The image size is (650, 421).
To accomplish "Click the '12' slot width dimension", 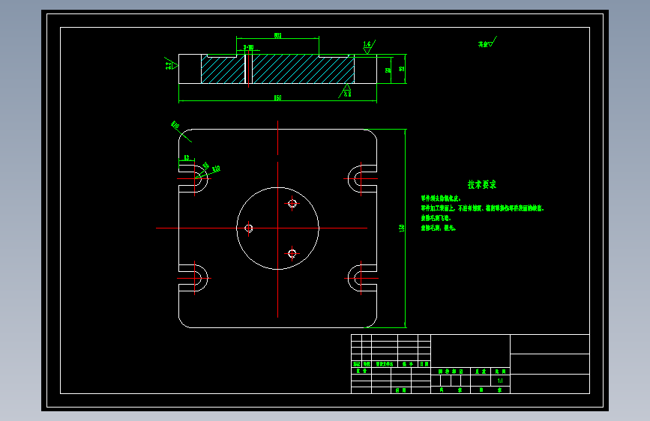I will (x=187, y=158).
